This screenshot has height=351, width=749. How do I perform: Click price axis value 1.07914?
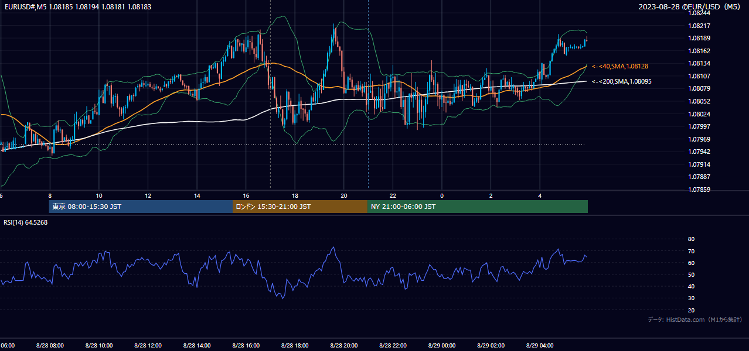700,164
